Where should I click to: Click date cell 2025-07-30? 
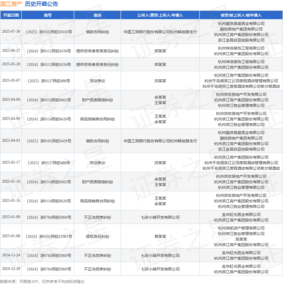point(11,32)
